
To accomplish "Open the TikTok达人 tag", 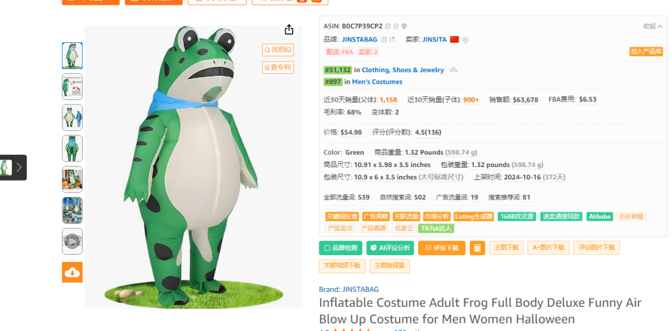I will pyautogui.click(x=436, y=228).
